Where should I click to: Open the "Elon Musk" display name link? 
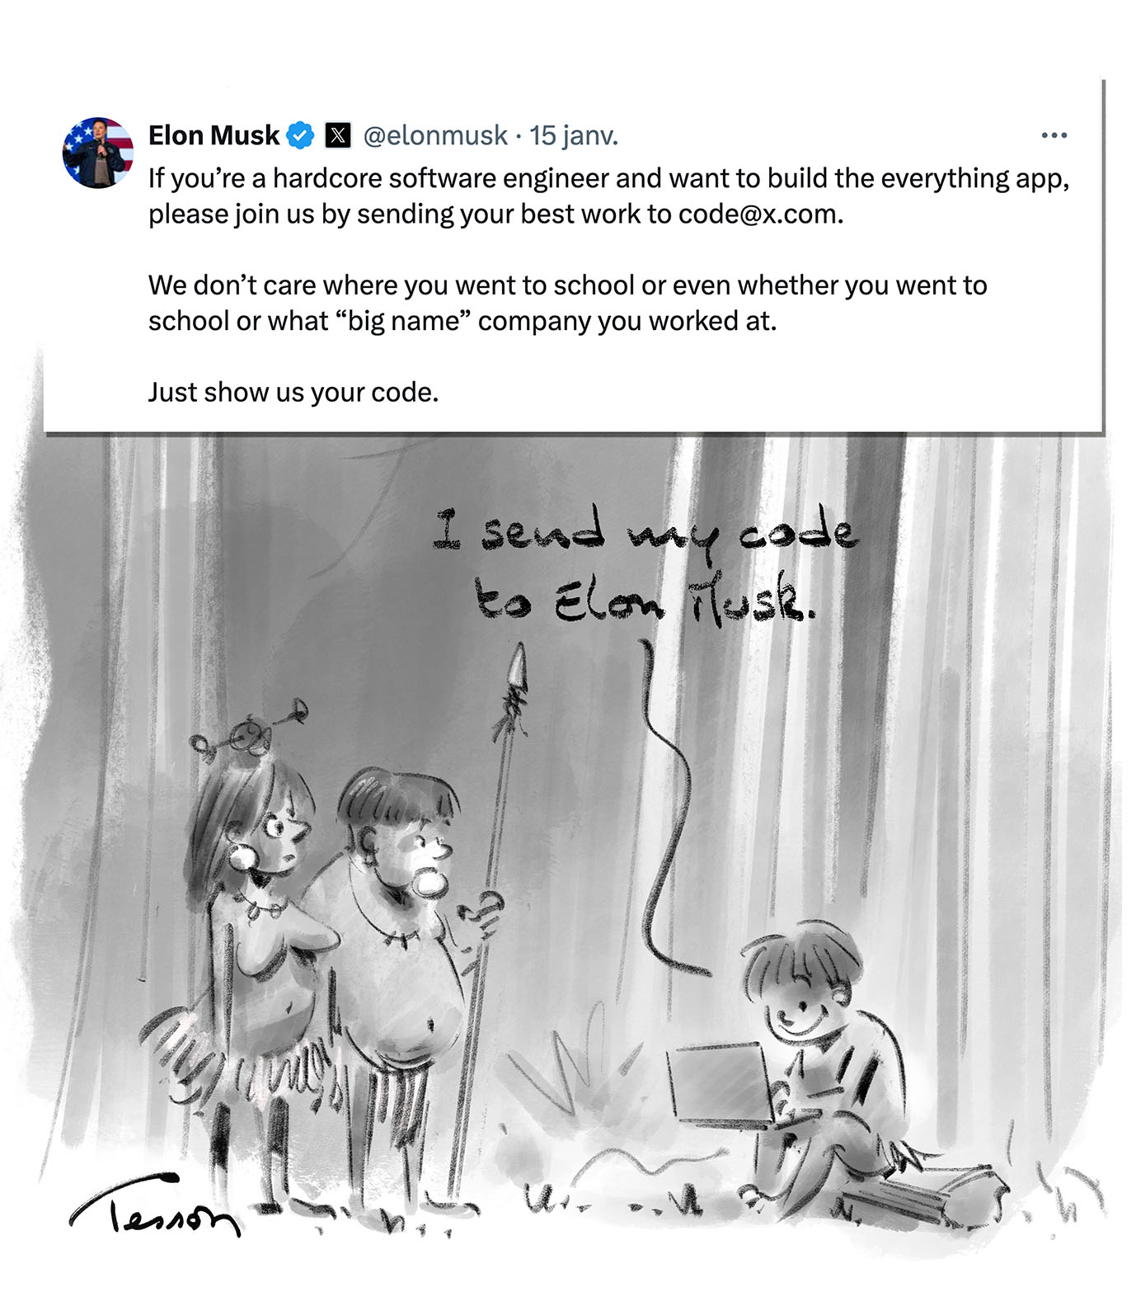[x=214, y=135]
